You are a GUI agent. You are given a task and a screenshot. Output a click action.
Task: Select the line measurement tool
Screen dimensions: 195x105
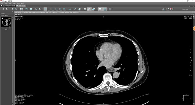75,9
